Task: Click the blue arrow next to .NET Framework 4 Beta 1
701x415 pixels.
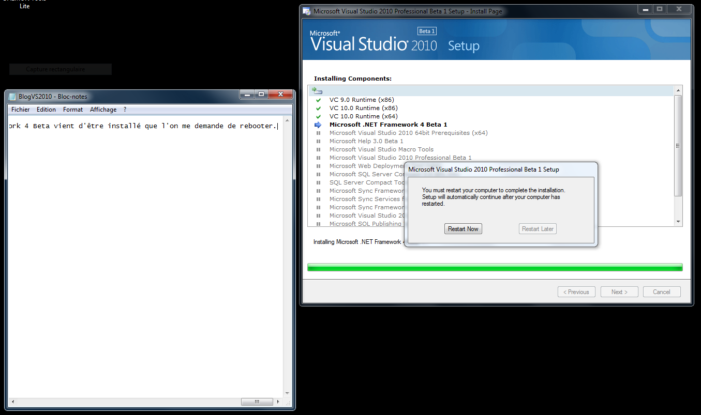Action: click(x=318, y=125)
